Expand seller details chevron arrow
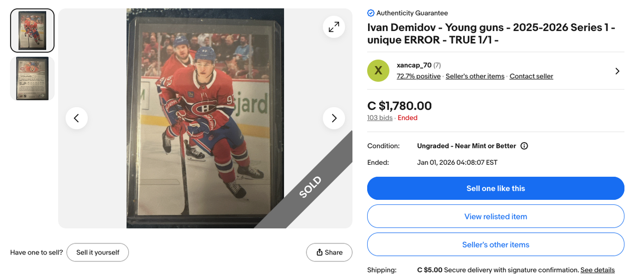 (617, 71)
